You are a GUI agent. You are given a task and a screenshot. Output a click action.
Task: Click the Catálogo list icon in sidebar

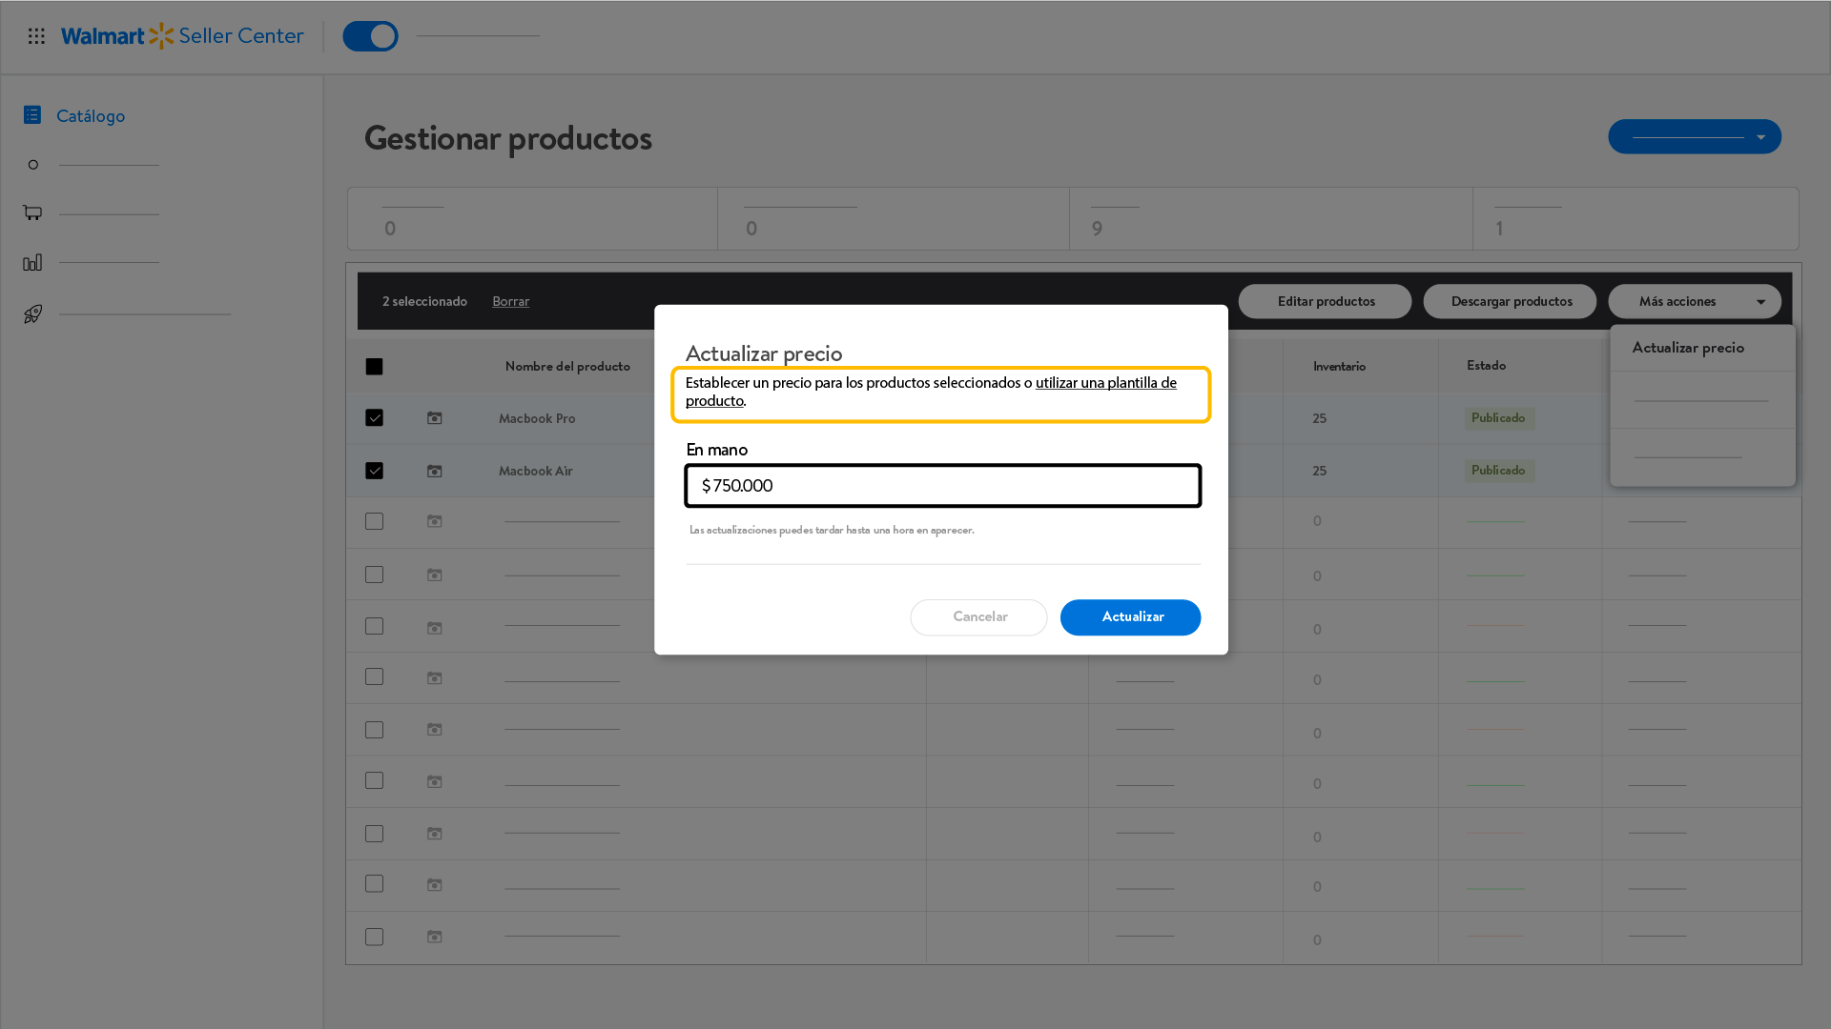pos(32,115)
